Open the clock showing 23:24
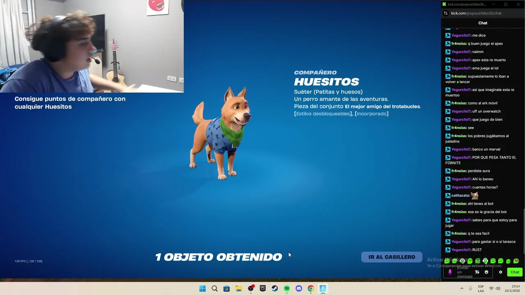Screen dimensions: 525x295 point(512,288)
